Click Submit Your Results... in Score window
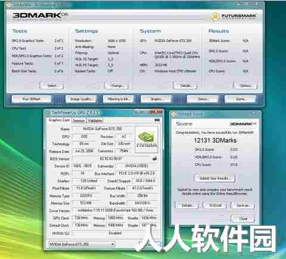 coord(214,178)
